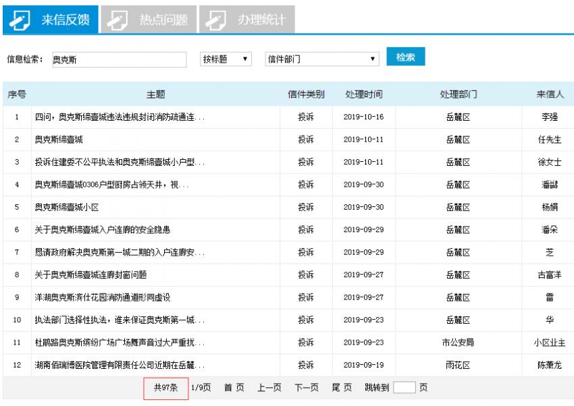Click the 主题 column header
The height and width of the screenshot is (406, 574).
coord(157,94)
